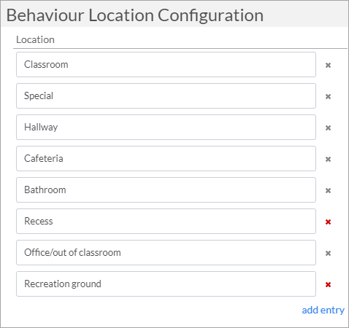Viewport: 349px width, 328px height.
Task: Edit the Recess text box
Action: pos(166,222)
